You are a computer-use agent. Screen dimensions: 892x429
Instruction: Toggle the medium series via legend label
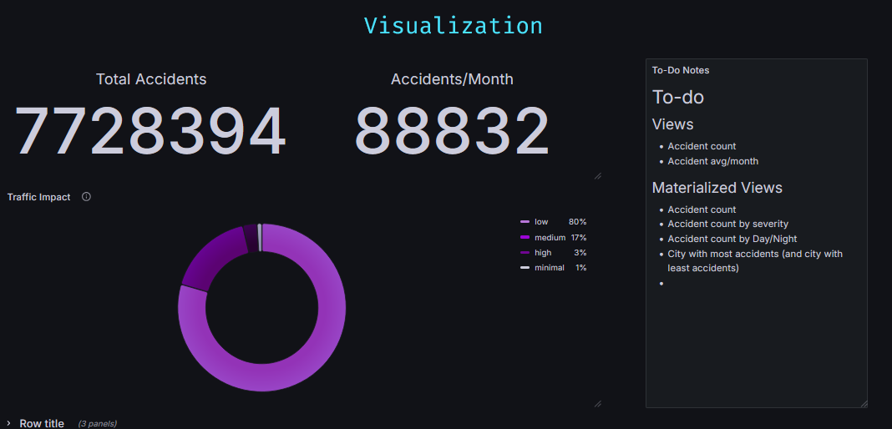coord(550,238)
